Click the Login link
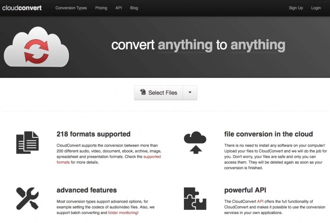330x223 pixels. [x=316, y=8]
